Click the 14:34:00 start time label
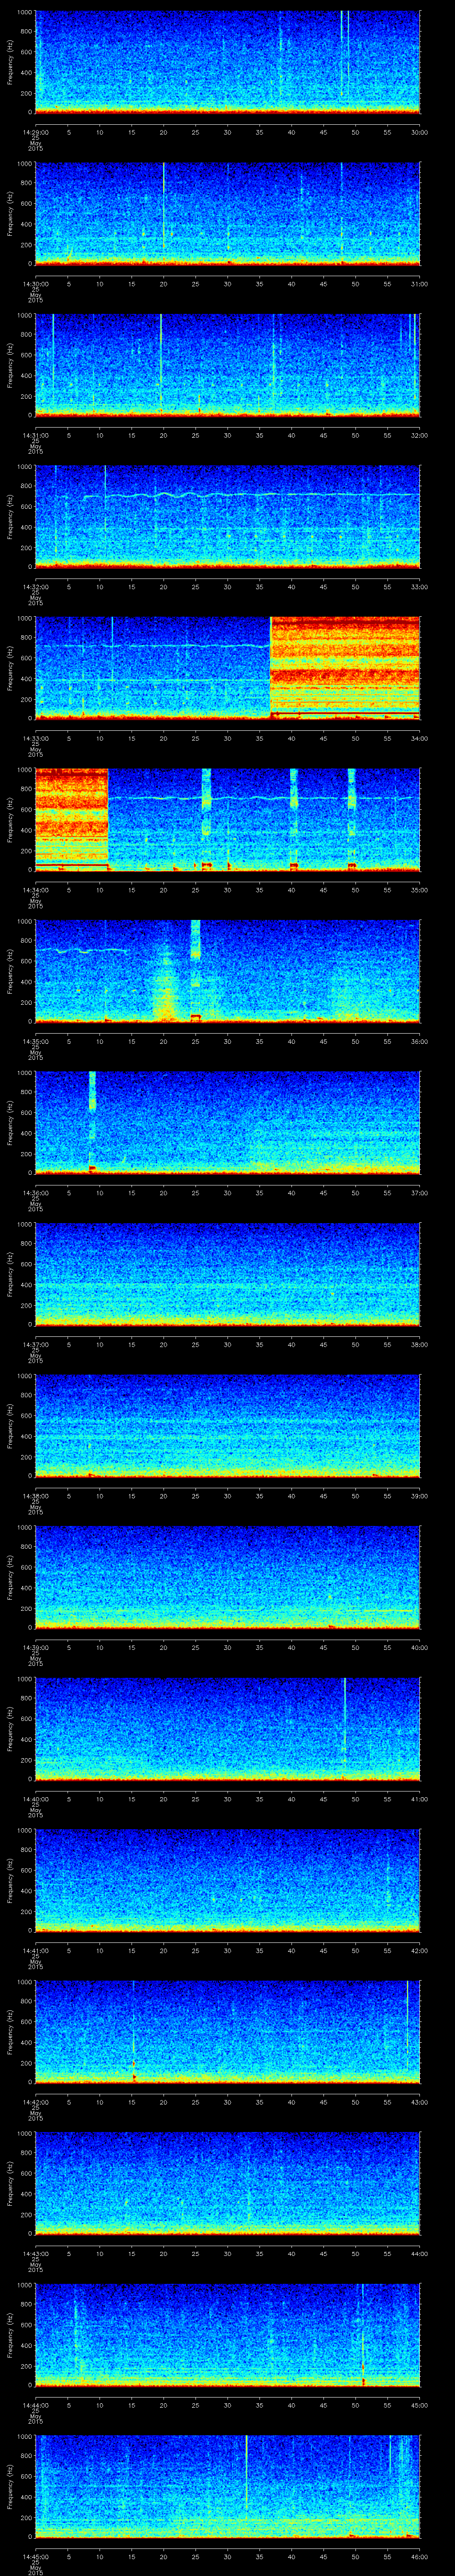The height and width of the screenshot is (2576, 455). pos(35,890)
